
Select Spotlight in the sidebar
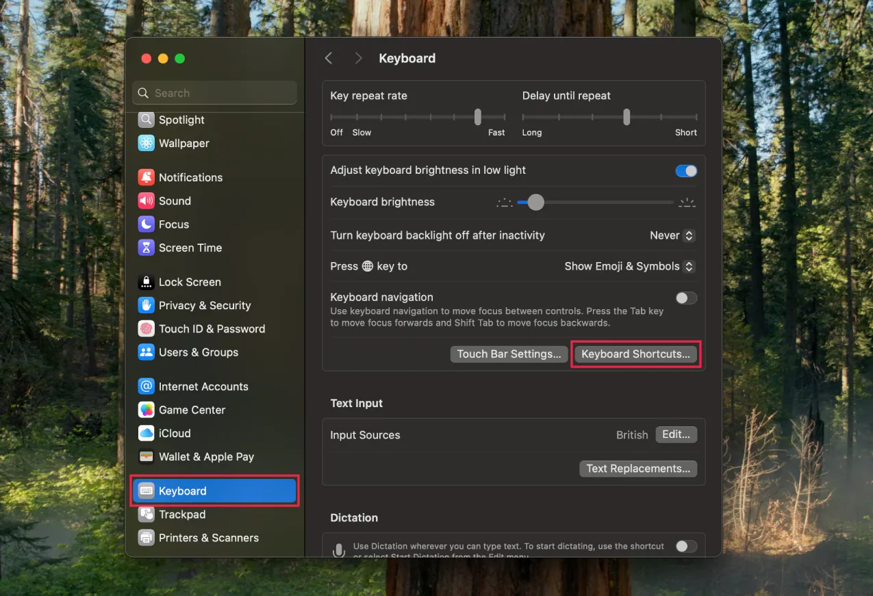(x=214, y=120)
